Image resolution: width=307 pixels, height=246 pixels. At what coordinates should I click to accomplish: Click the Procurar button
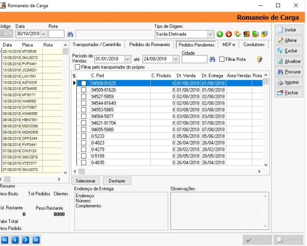click(289, 72)
